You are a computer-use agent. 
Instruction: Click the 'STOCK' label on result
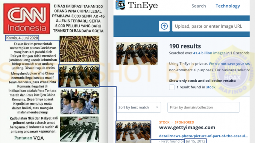coord(164,122)
